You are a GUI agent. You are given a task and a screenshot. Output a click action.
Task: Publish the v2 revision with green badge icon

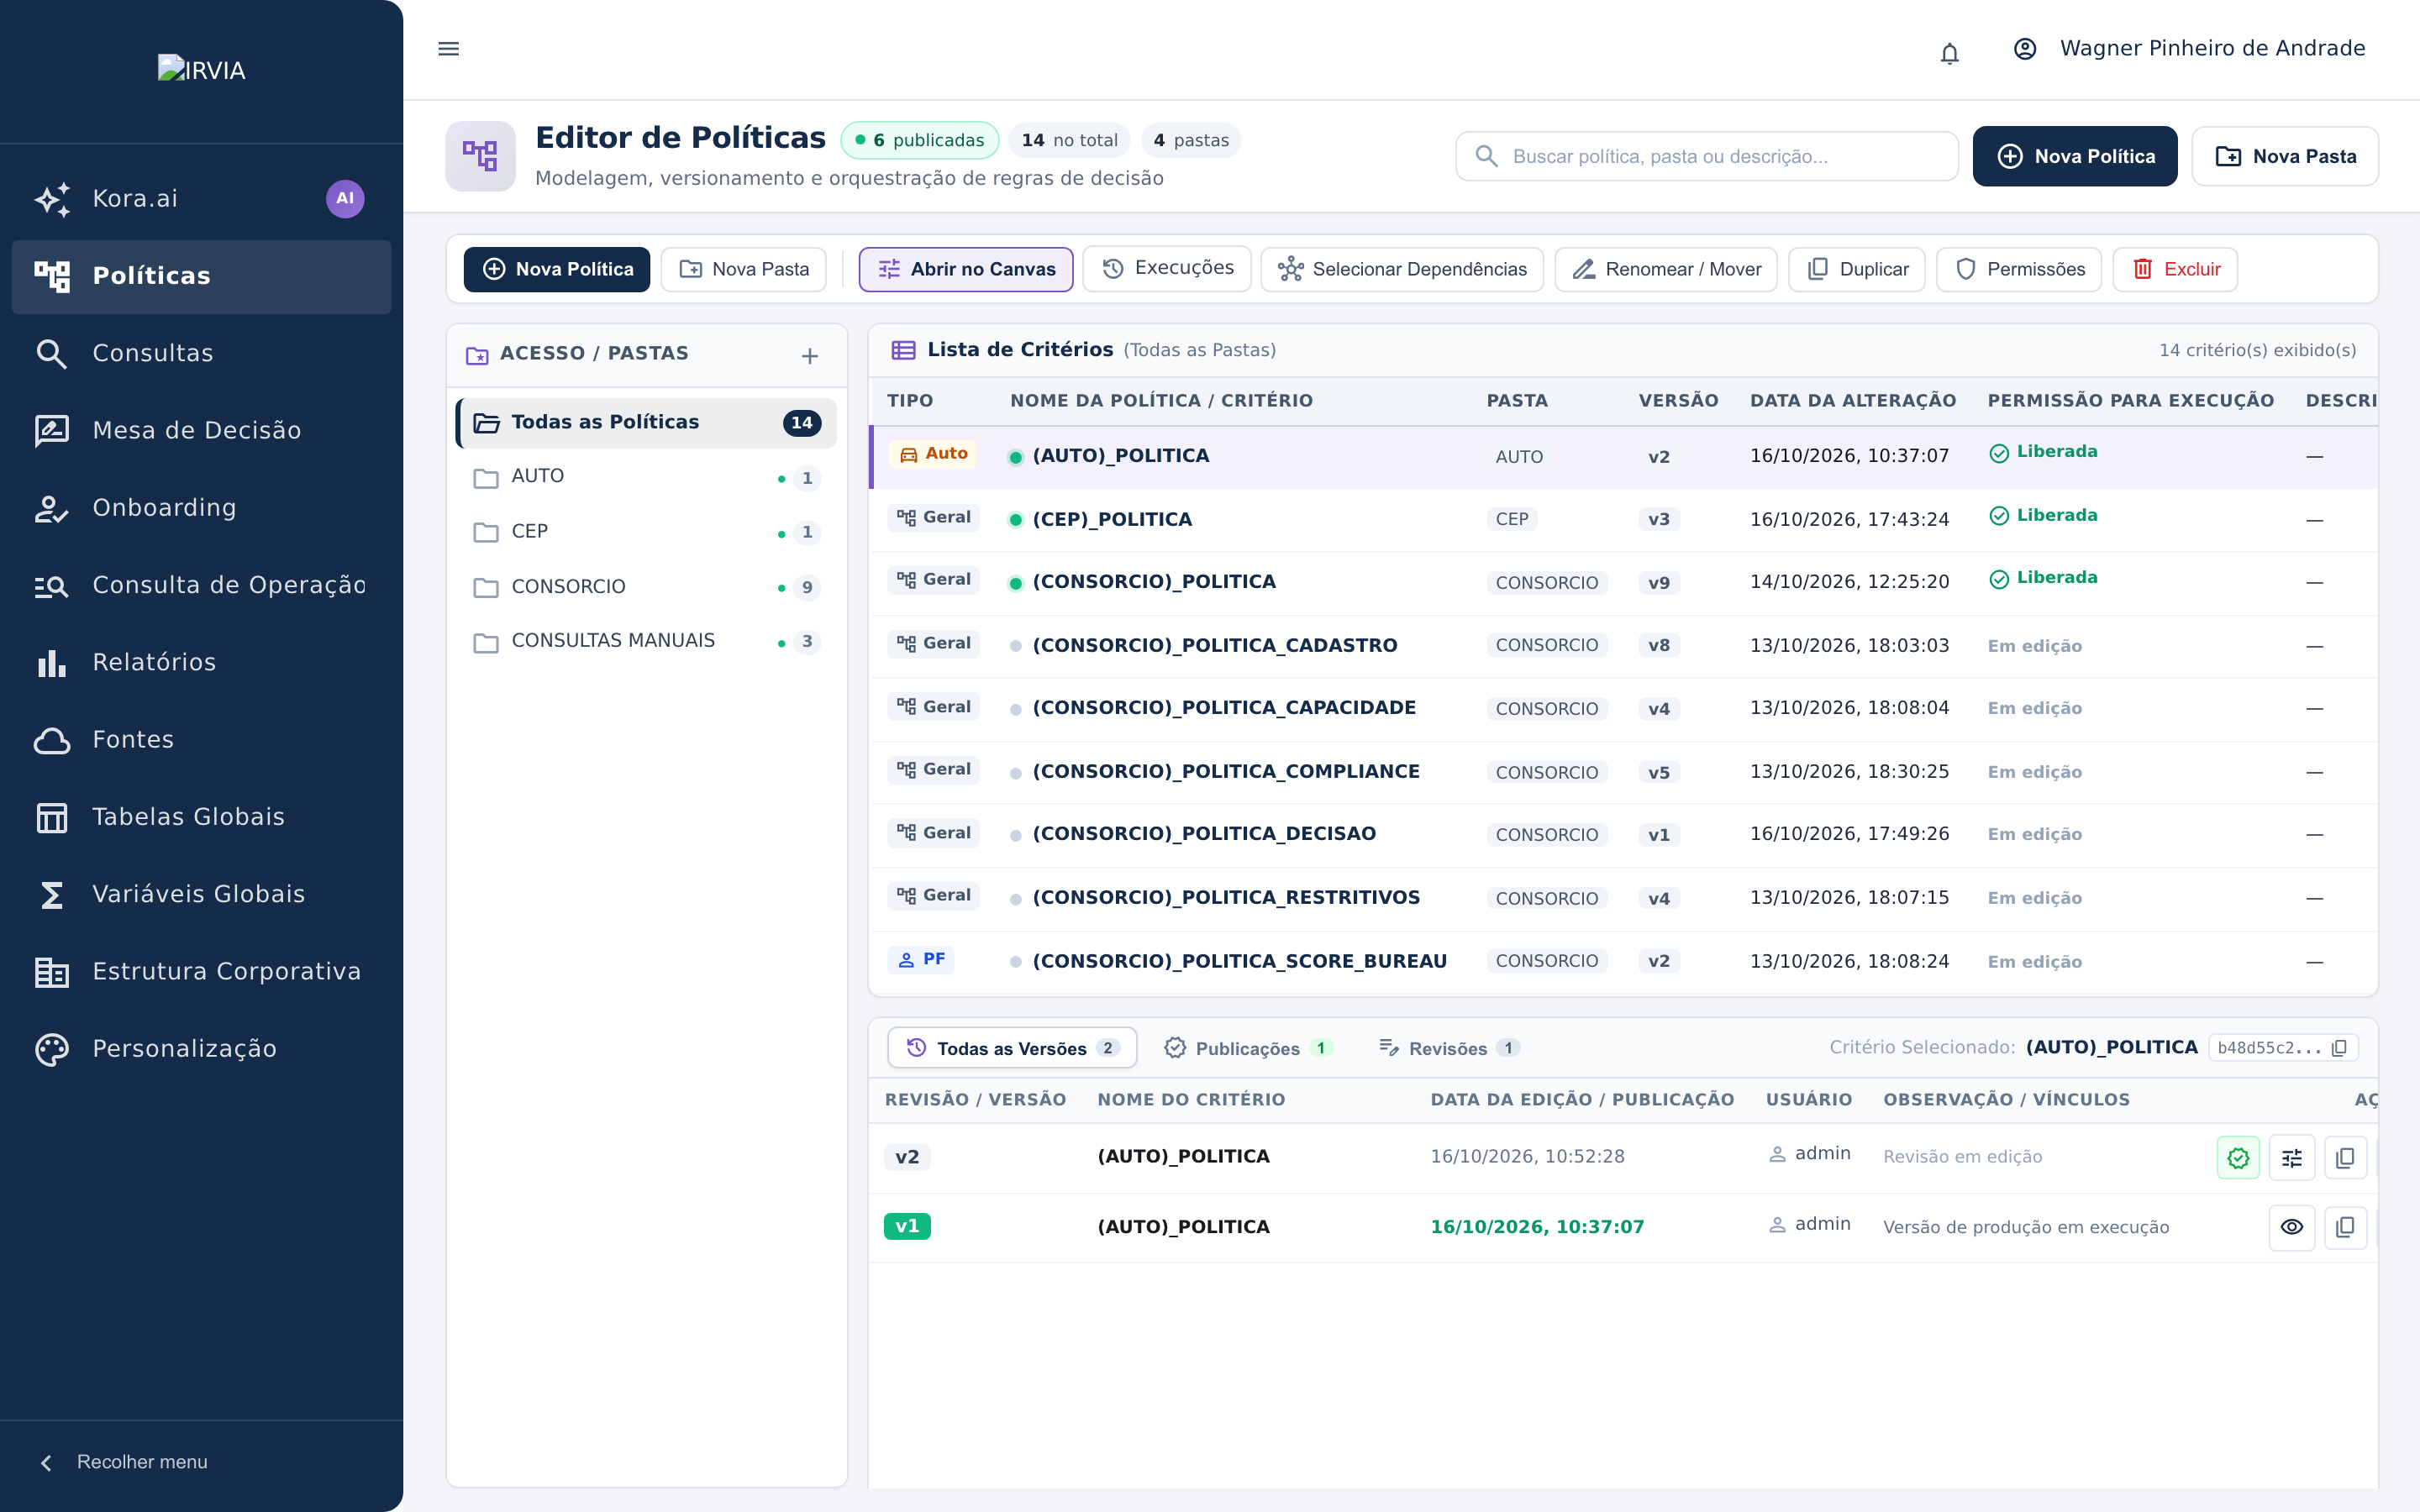pos(2238,1158)
